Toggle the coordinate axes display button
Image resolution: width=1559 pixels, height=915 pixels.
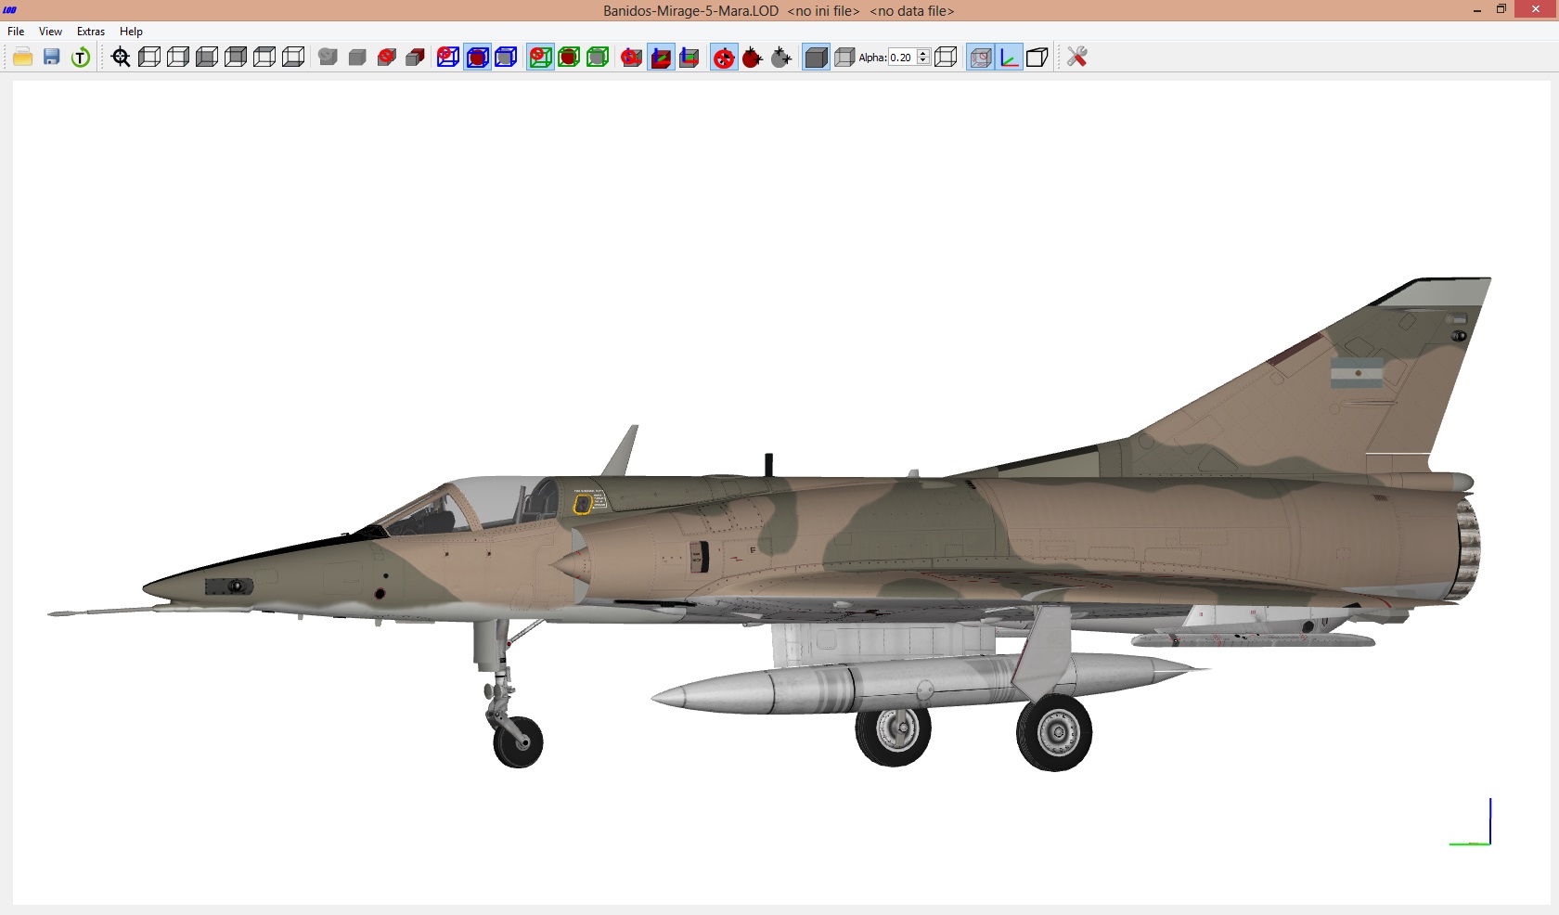[x=1009, y=58]
